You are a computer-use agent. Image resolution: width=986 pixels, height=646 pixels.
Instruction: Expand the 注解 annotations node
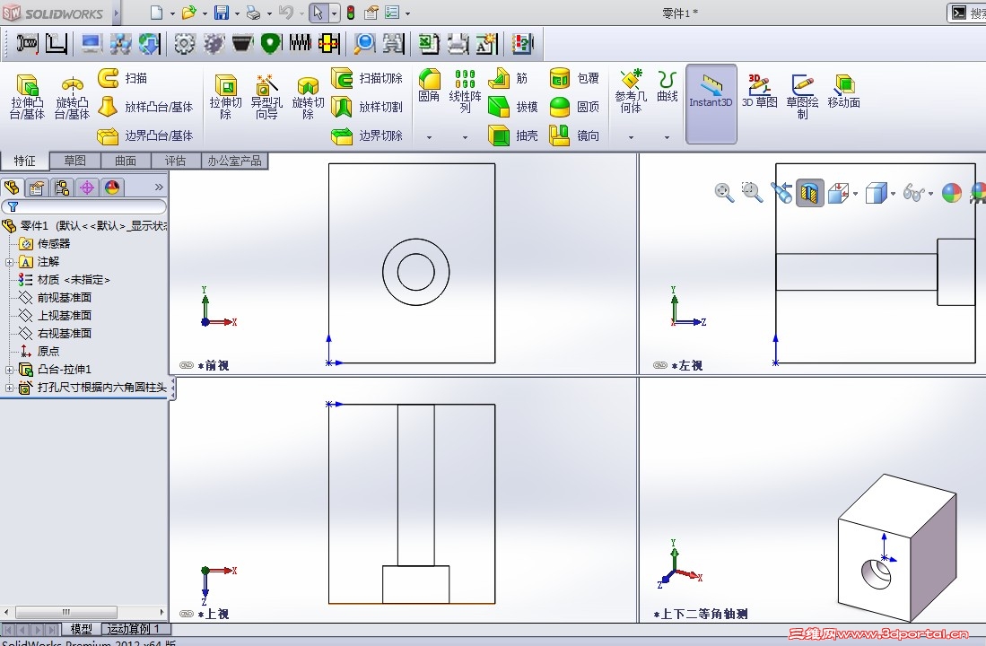tap(10, 262)
